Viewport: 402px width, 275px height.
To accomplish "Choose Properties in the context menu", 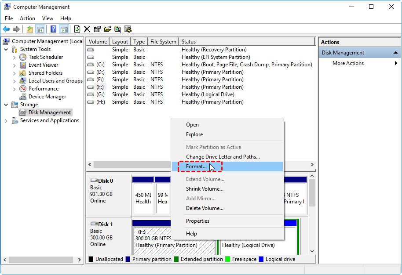I will pyautogui.click(x=227, y=221).
